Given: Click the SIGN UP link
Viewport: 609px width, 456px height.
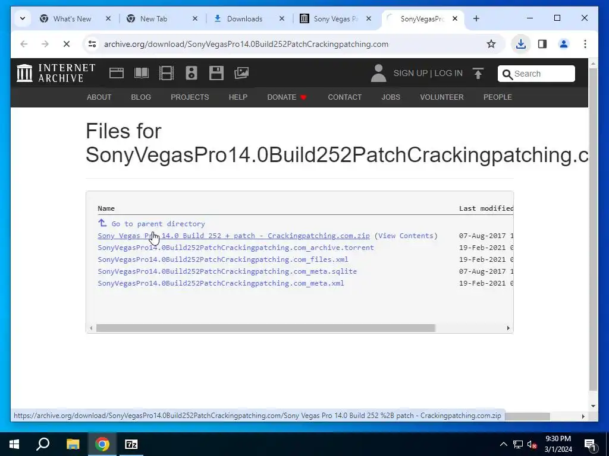Looking at the screenshot, I should [x=410, y=73].
